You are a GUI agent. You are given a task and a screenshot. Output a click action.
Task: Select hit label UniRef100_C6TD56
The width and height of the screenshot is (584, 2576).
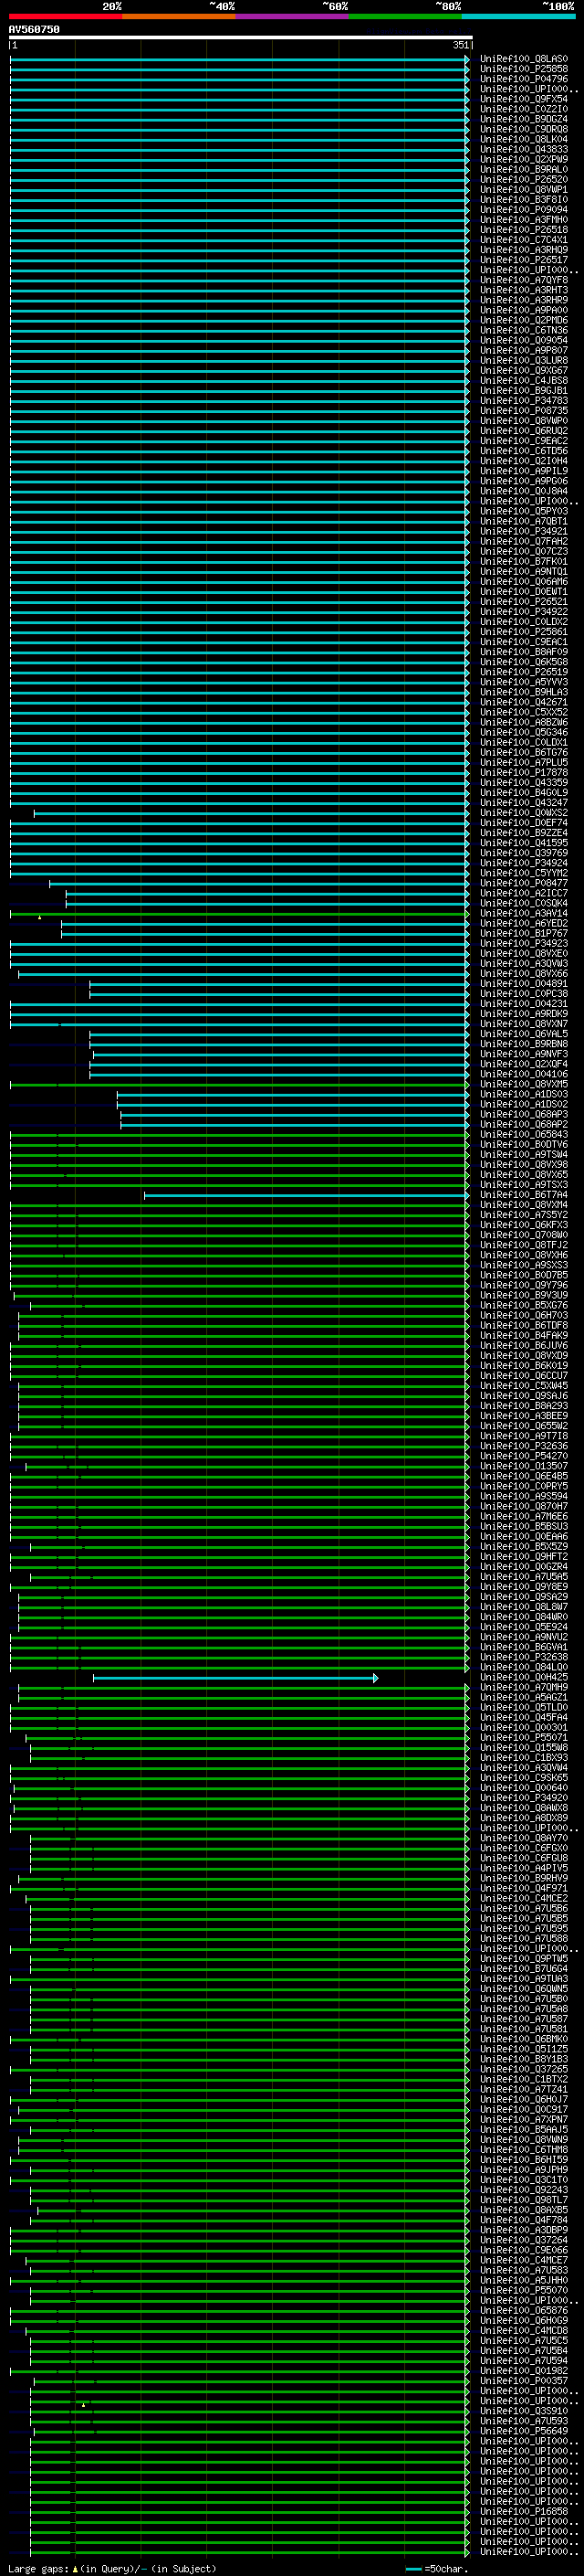click(x=524, y=451)
